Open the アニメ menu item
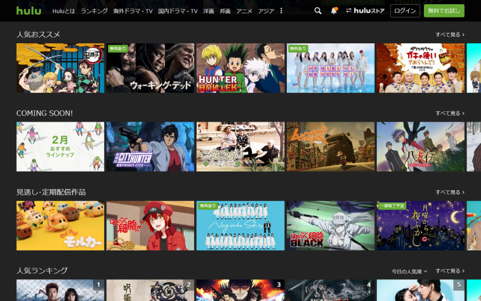481x301 pixels. 244,11
